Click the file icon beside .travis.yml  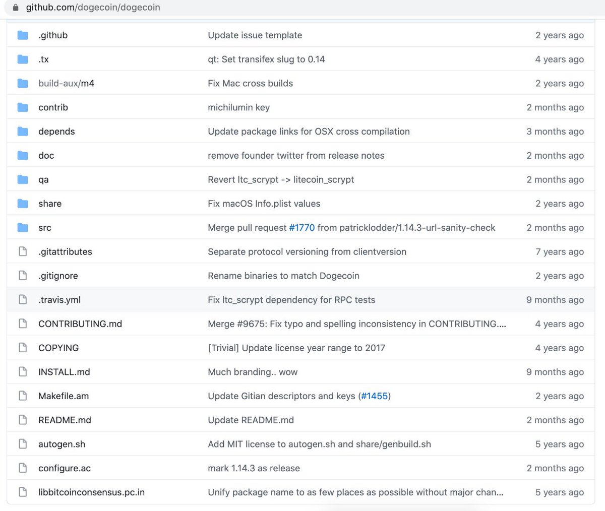coord(23,300)
